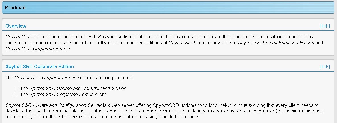Click the Overview section heading
337x123 pixels.
[16, 26]
